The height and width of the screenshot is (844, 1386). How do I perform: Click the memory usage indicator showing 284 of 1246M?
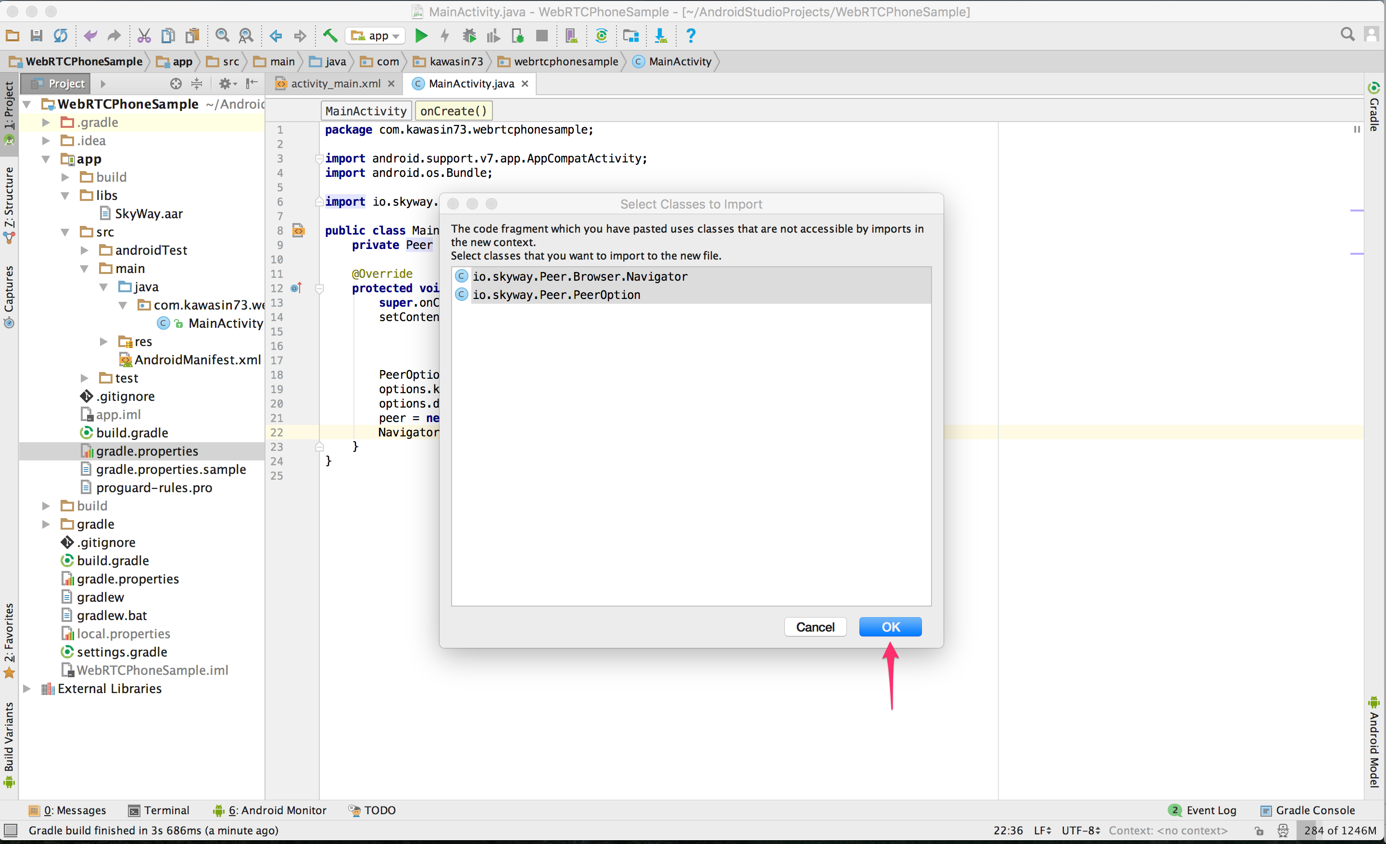tap(1340, 831)
